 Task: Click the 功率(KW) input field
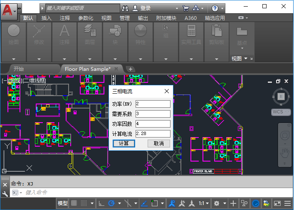(153, 104)
